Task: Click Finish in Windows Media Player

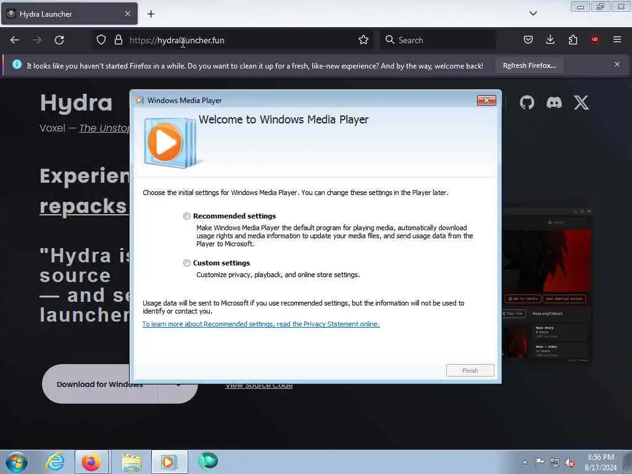Action: pyautogui.click(x=470, y=370)
